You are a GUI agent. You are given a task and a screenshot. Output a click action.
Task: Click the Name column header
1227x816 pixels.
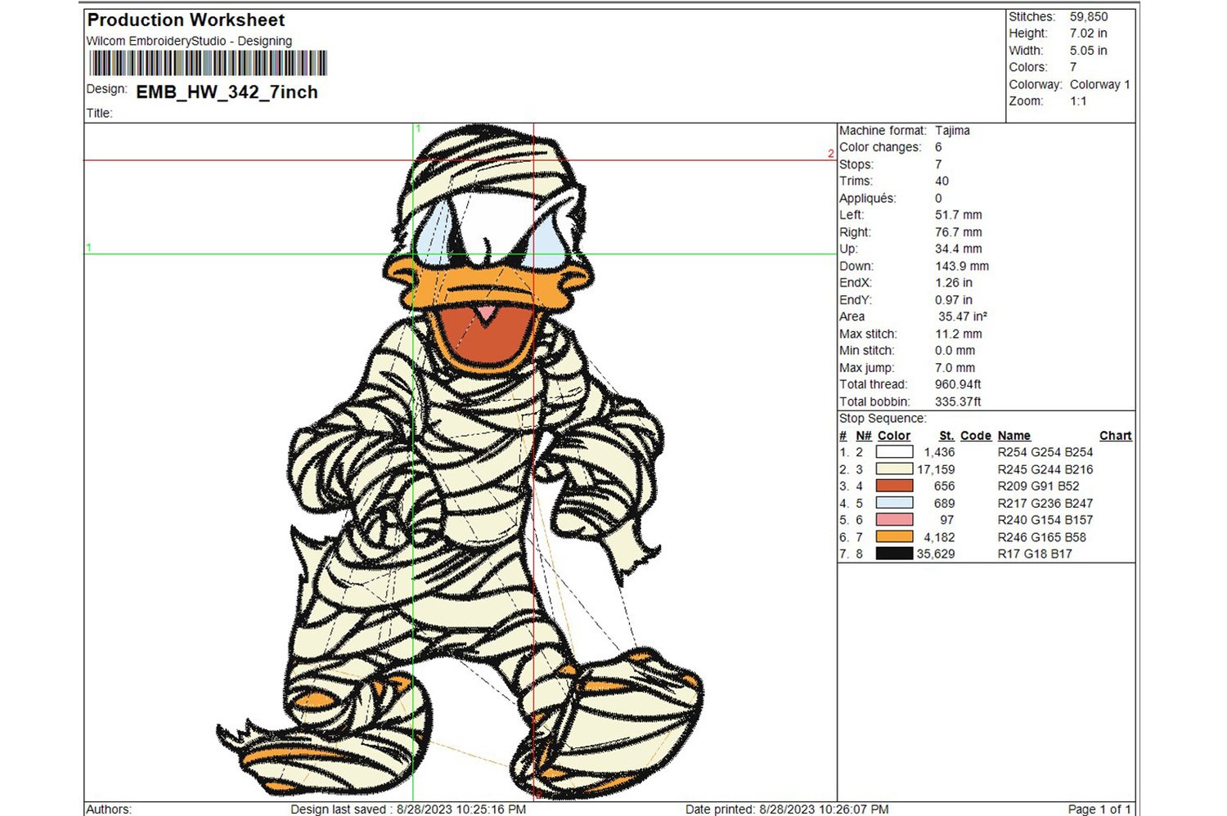pos(1014,436)
